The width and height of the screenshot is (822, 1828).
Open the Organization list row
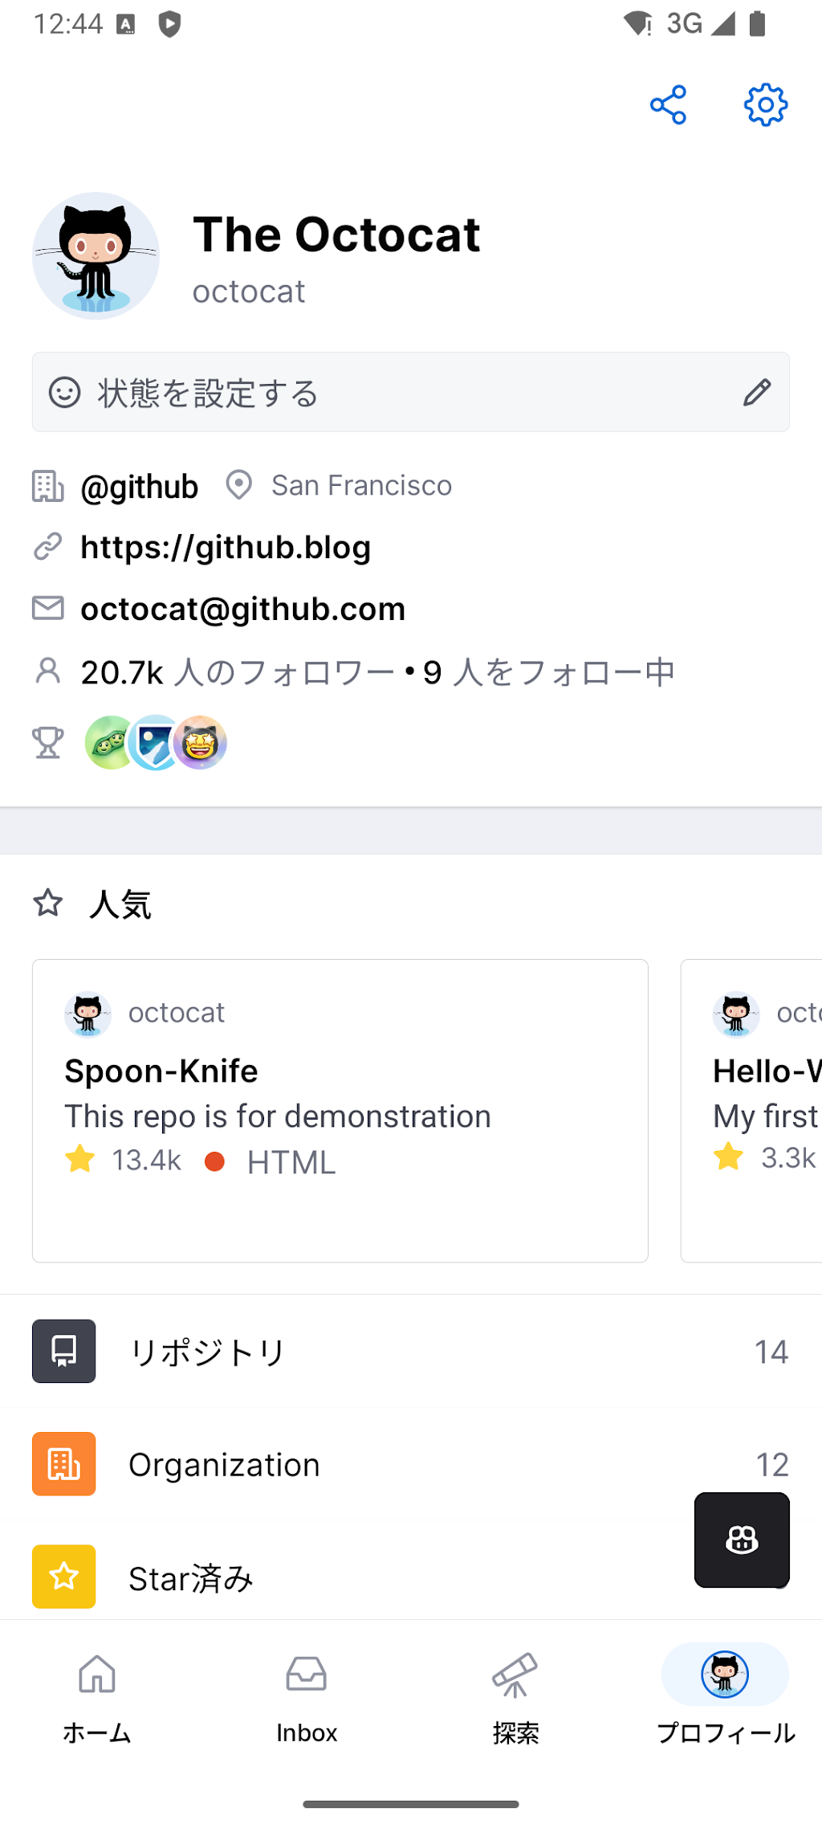point(411,1464)
